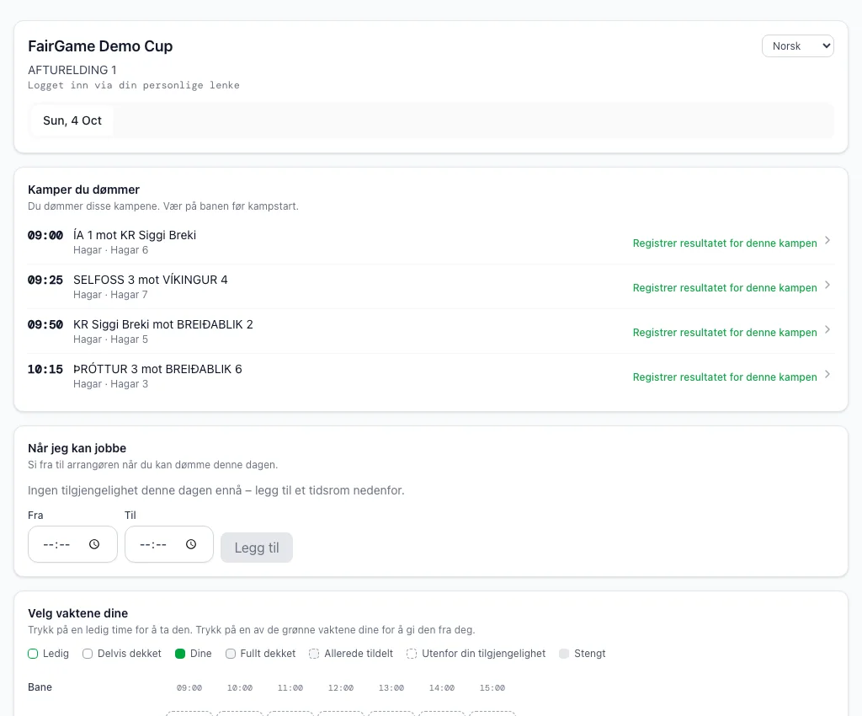Image resolution: width=862 pixels, height=716 pixels.
Task: Register result for ÍA 1 mot KR Siggi Breki
Action: point(725,243)
